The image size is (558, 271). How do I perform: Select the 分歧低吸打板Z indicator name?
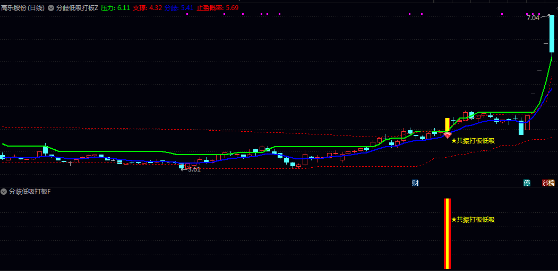77,8
